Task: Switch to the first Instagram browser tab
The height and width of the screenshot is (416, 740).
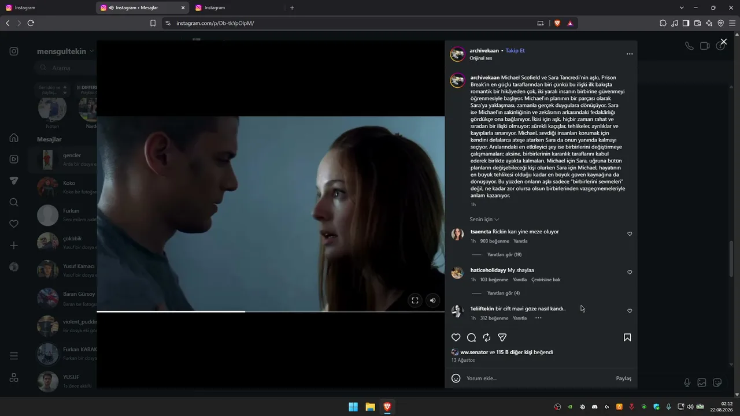Action: click(47, 8)
